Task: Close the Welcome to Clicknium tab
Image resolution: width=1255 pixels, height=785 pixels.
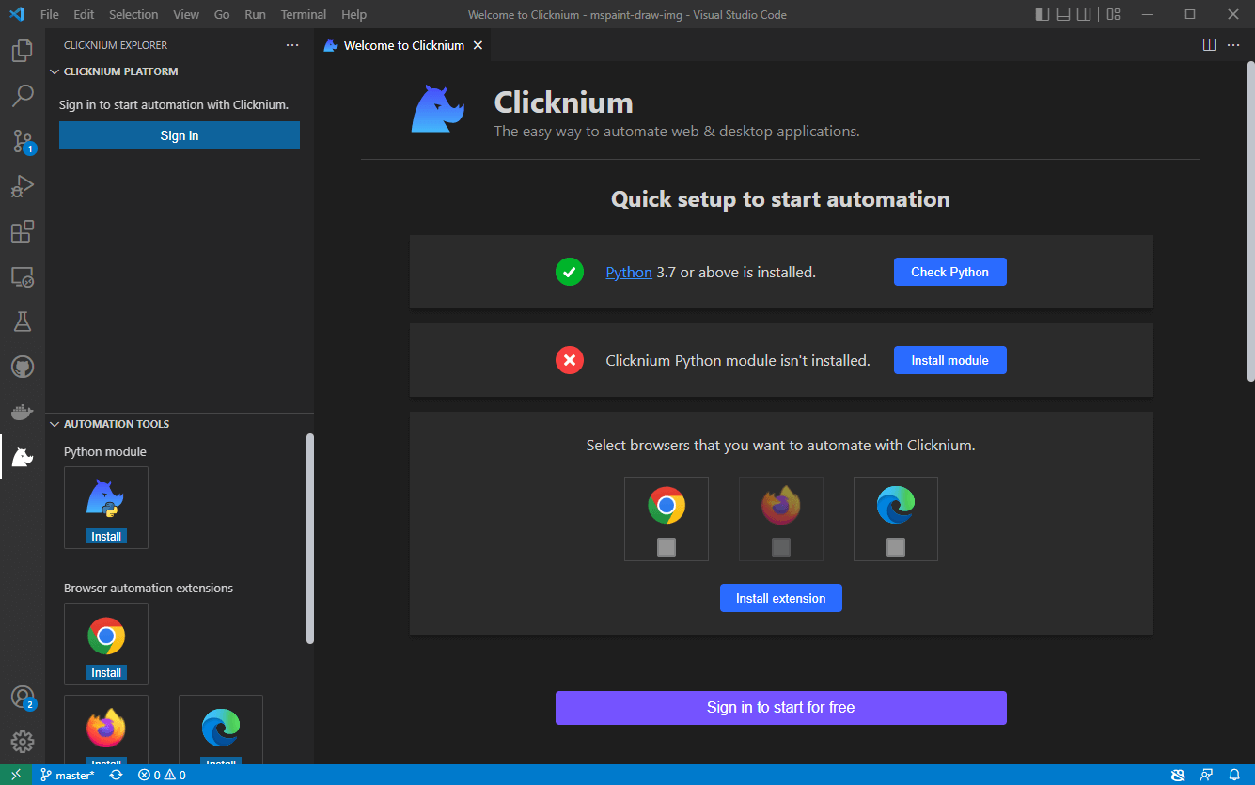Action: tap(478, 45)
